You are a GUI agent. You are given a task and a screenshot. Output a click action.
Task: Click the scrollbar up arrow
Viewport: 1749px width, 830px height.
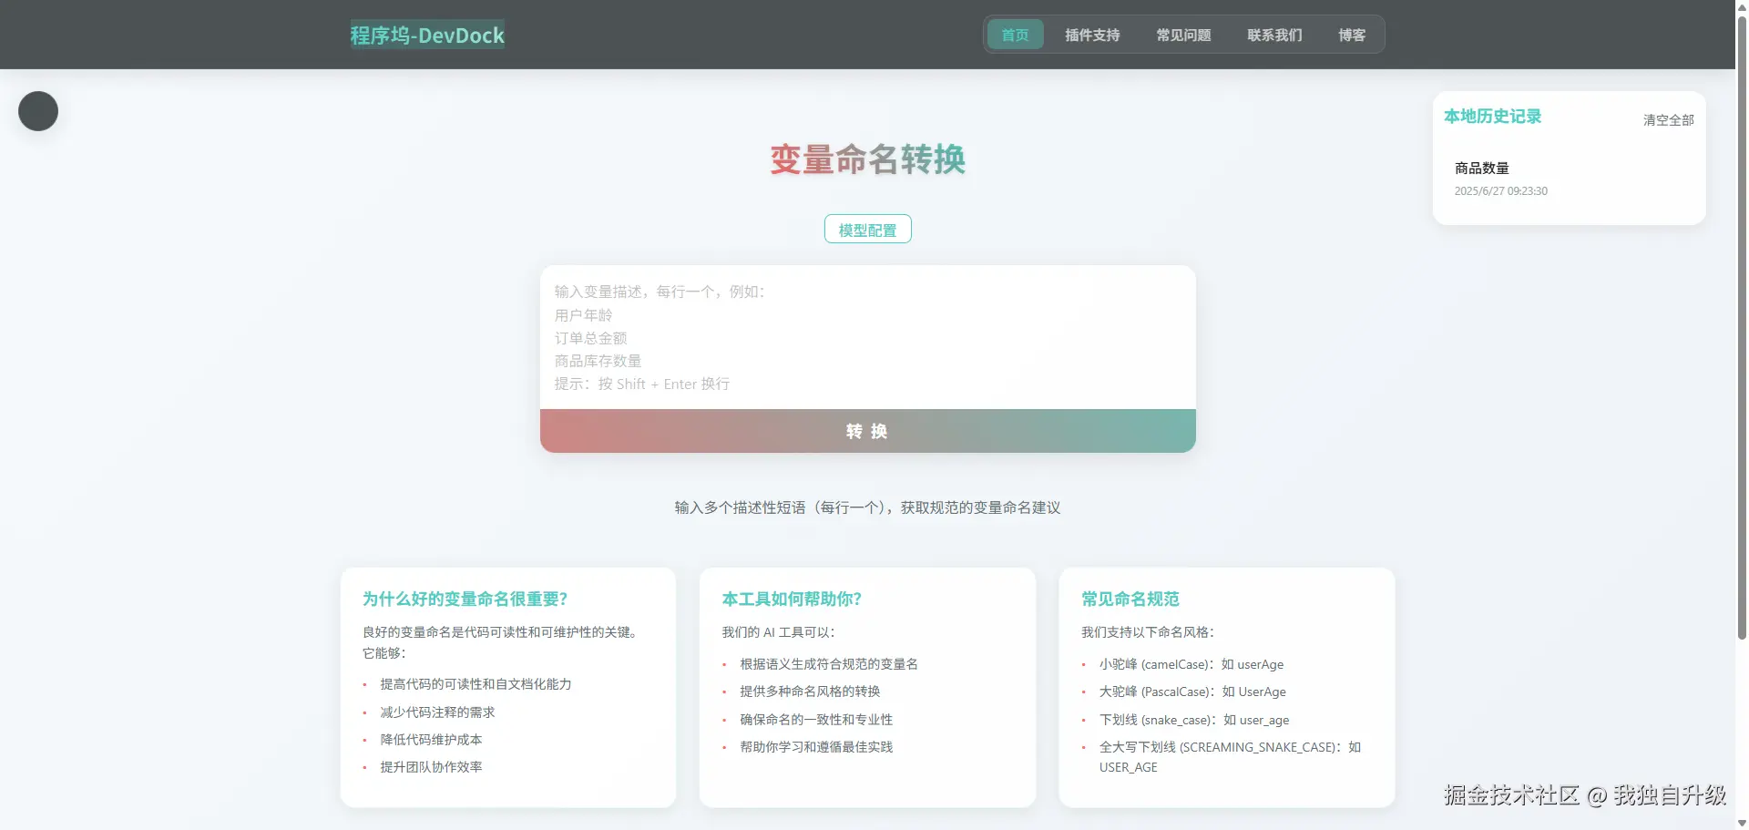coord(1741,6)
